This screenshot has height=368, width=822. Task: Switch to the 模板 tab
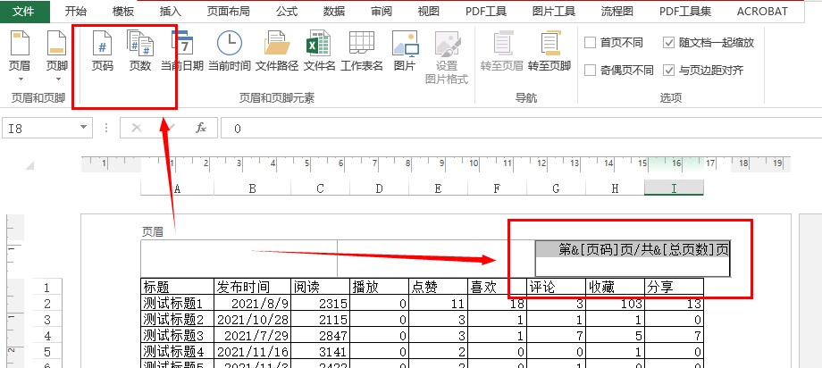pyautogui.click(x=122, y=12)
